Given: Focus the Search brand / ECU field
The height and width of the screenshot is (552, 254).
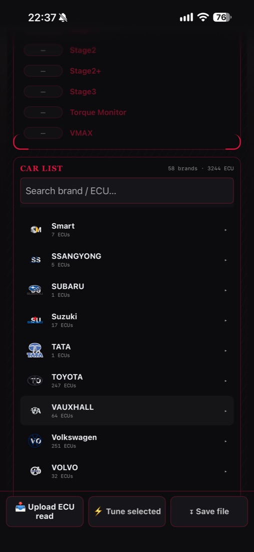Looking at the screenshot, I should [127, 191].
